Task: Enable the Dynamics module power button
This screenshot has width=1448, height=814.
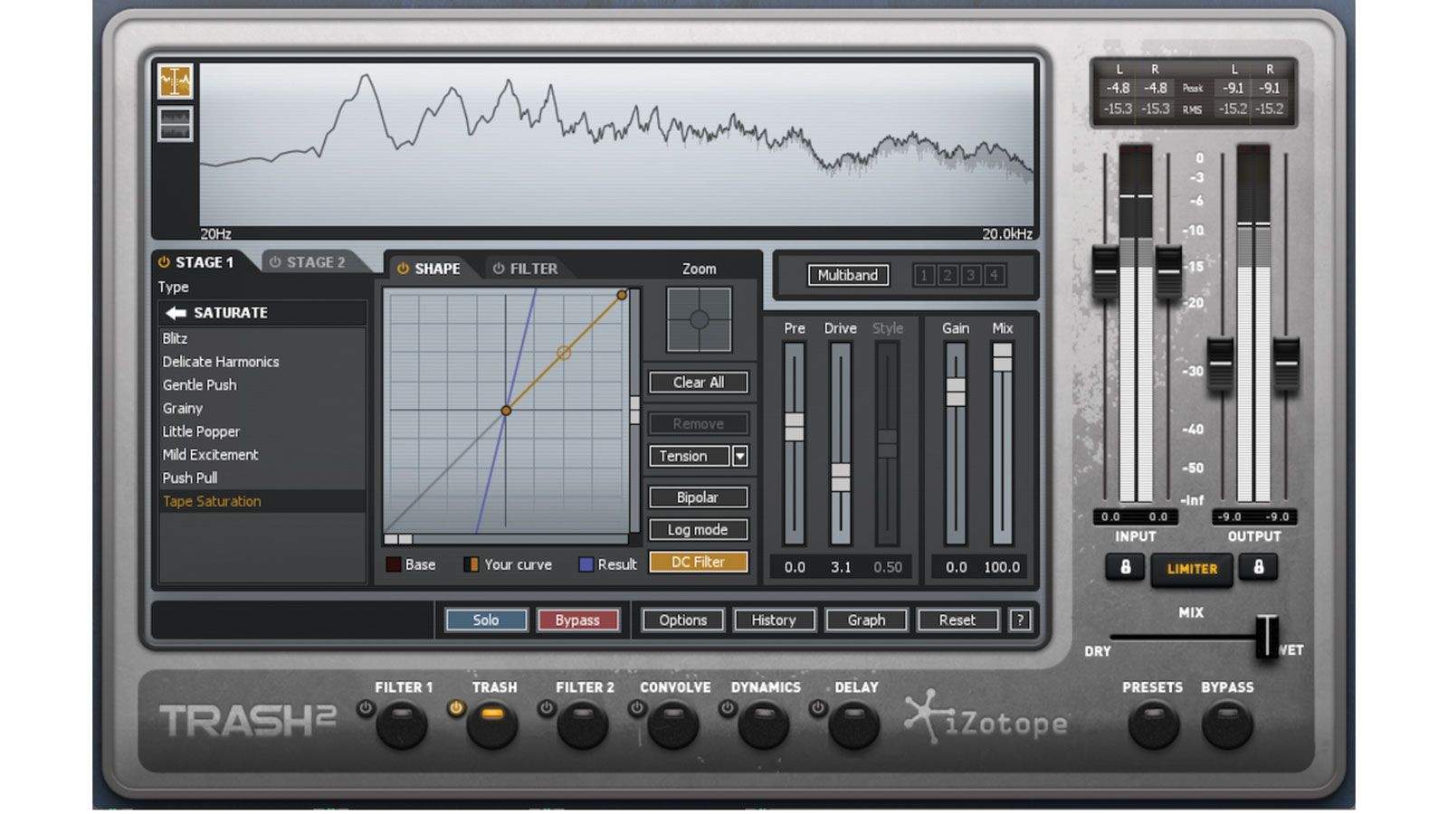Action: point(728,708)
